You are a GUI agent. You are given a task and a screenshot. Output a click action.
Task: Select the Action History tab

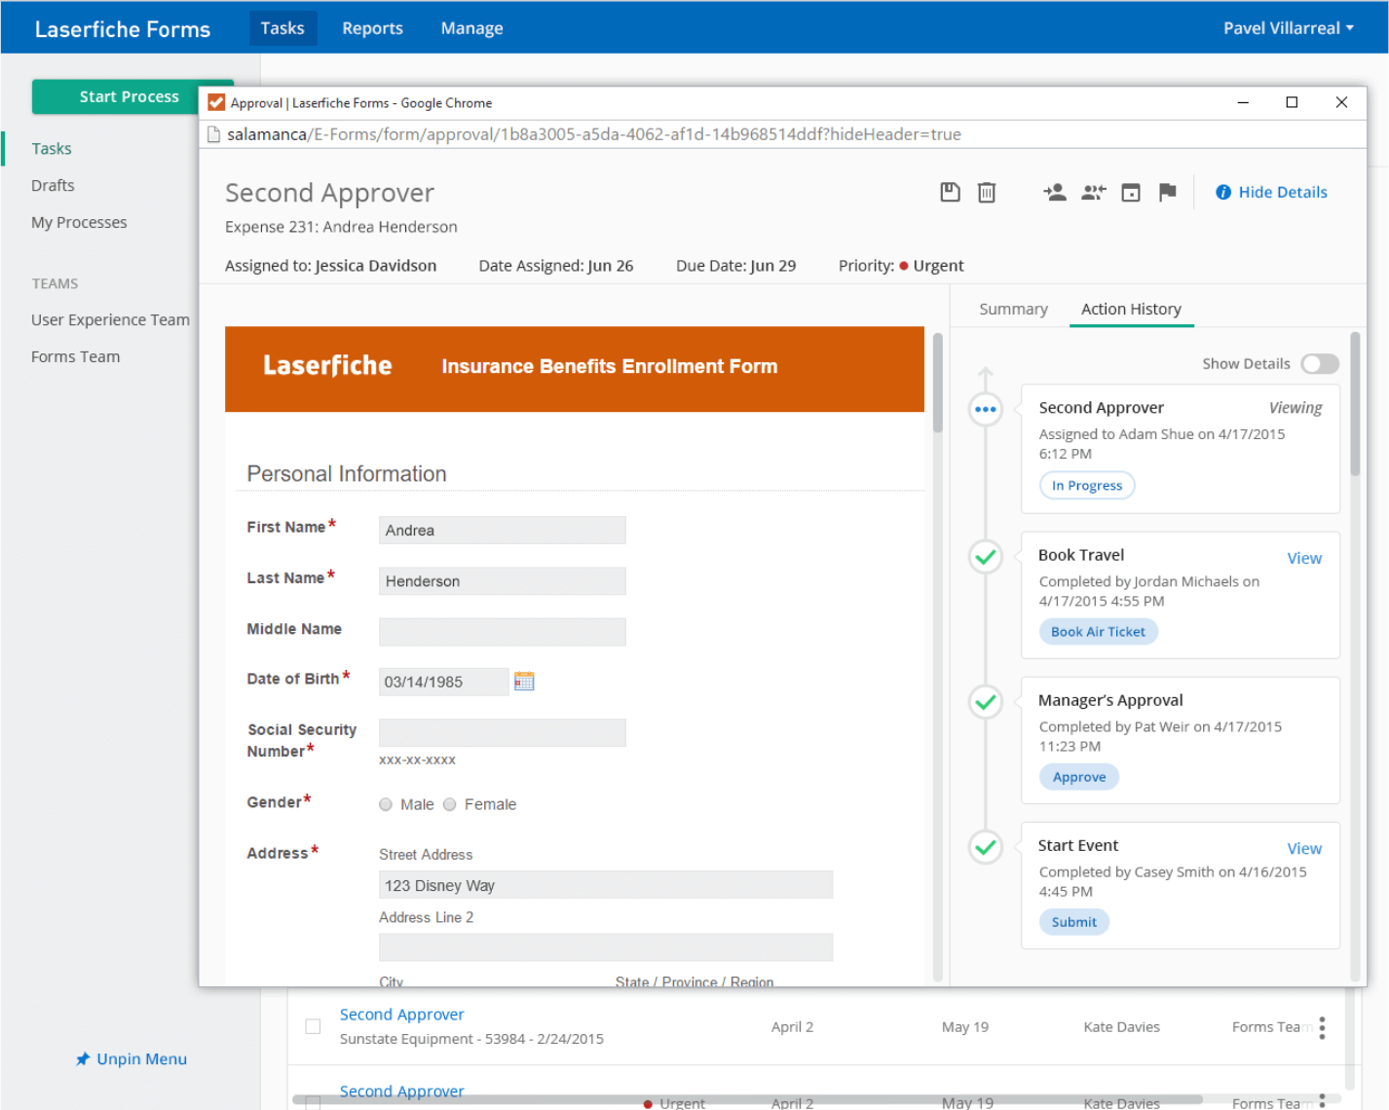click(1131, 309)
